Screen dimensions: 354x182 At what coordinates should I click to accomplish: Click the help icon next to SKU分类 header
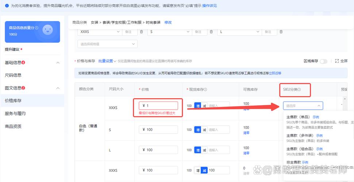click(299, 90)
